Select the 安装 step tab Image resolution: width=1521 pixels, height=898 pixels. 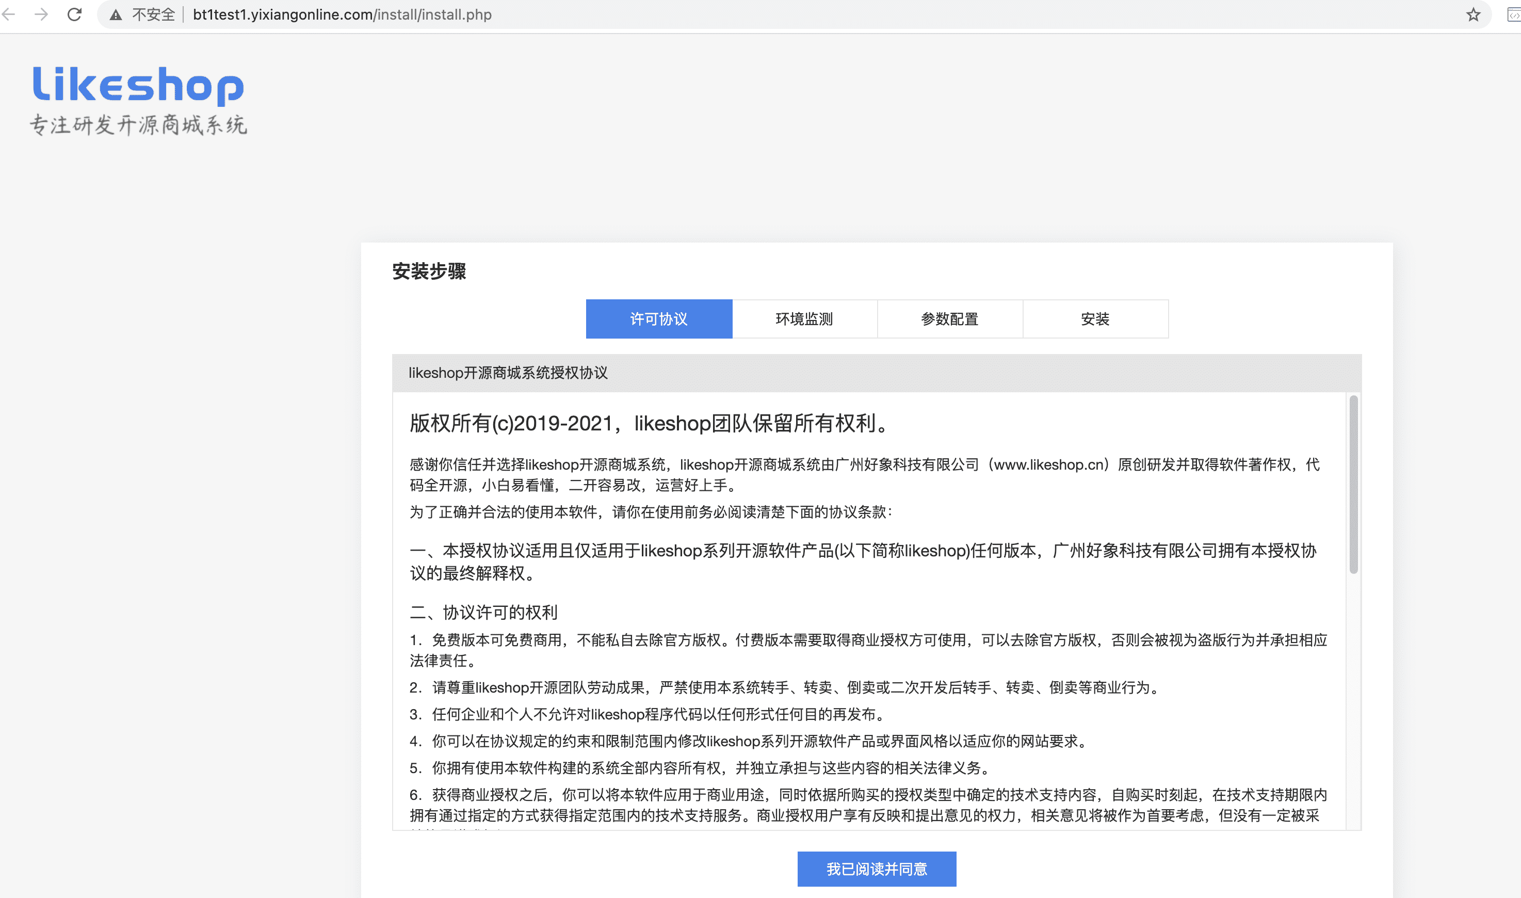coord(1095,319)
